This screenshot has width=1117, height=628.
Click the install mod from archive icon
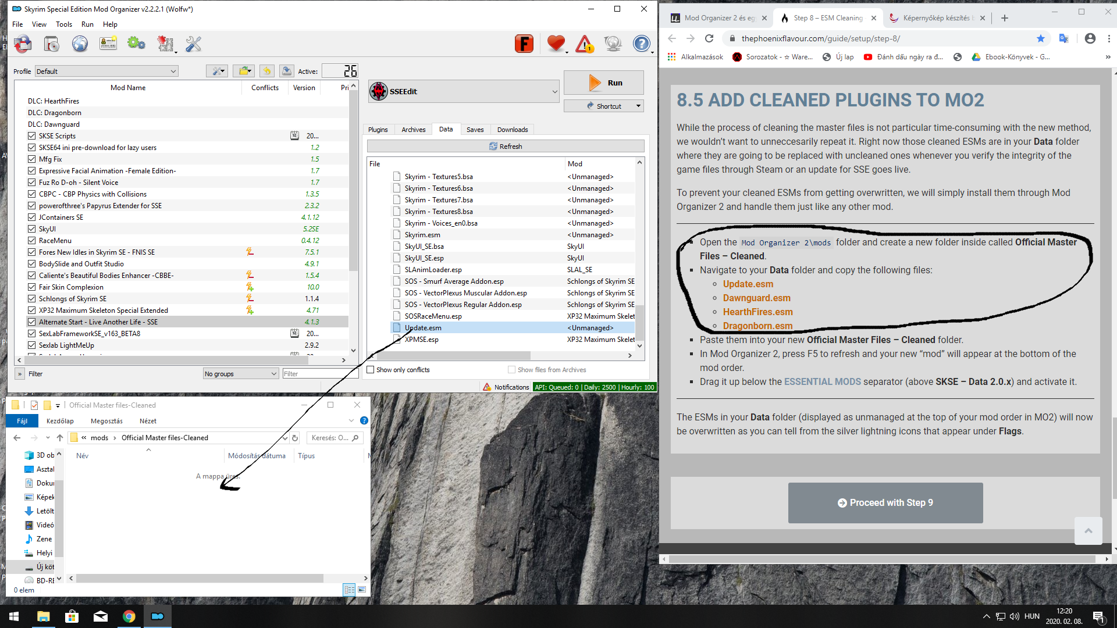[51, 44]
